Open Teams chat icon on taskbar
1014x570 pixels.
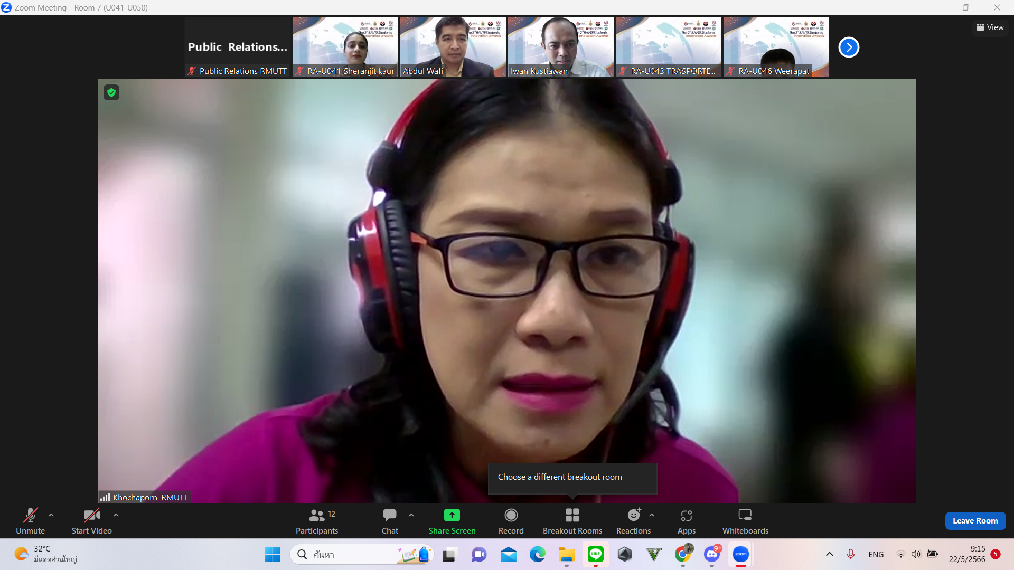479,554
